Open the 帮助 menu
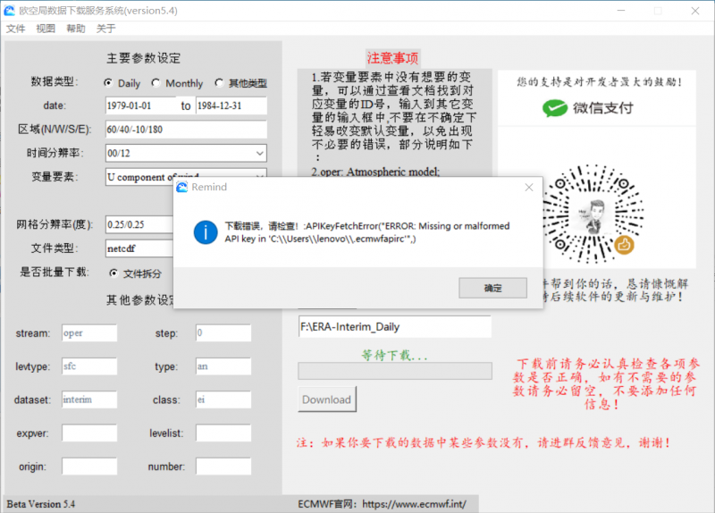 click(75, 29)
